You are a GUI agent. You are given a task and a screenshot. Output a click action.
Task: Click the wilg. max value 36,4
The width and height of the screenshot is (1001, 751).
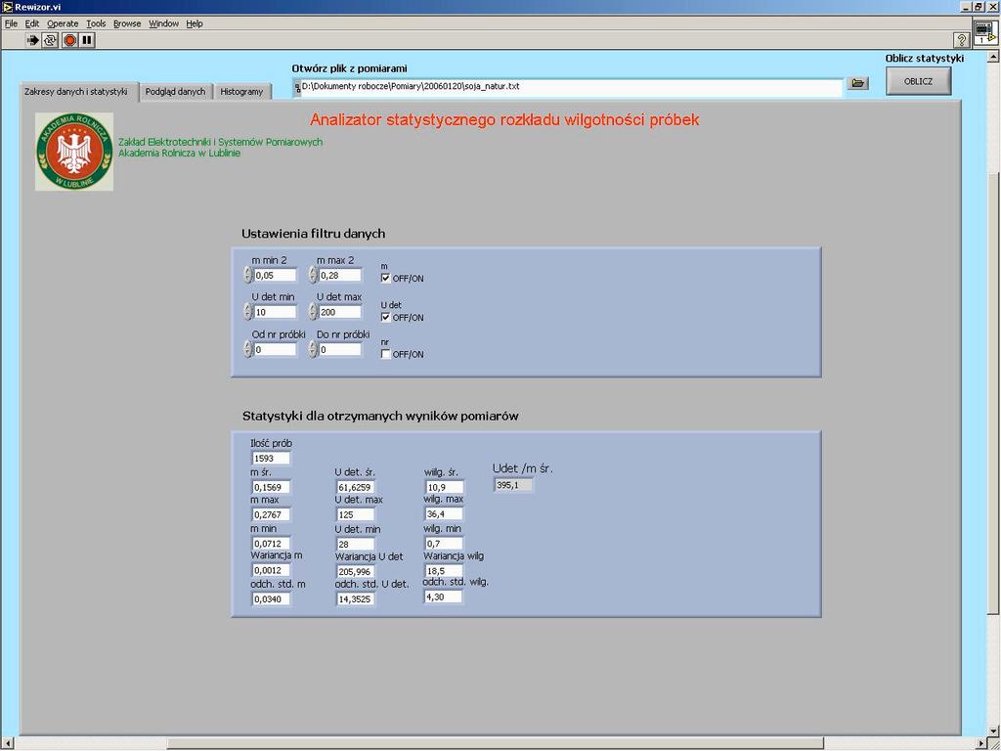(444, 514)
